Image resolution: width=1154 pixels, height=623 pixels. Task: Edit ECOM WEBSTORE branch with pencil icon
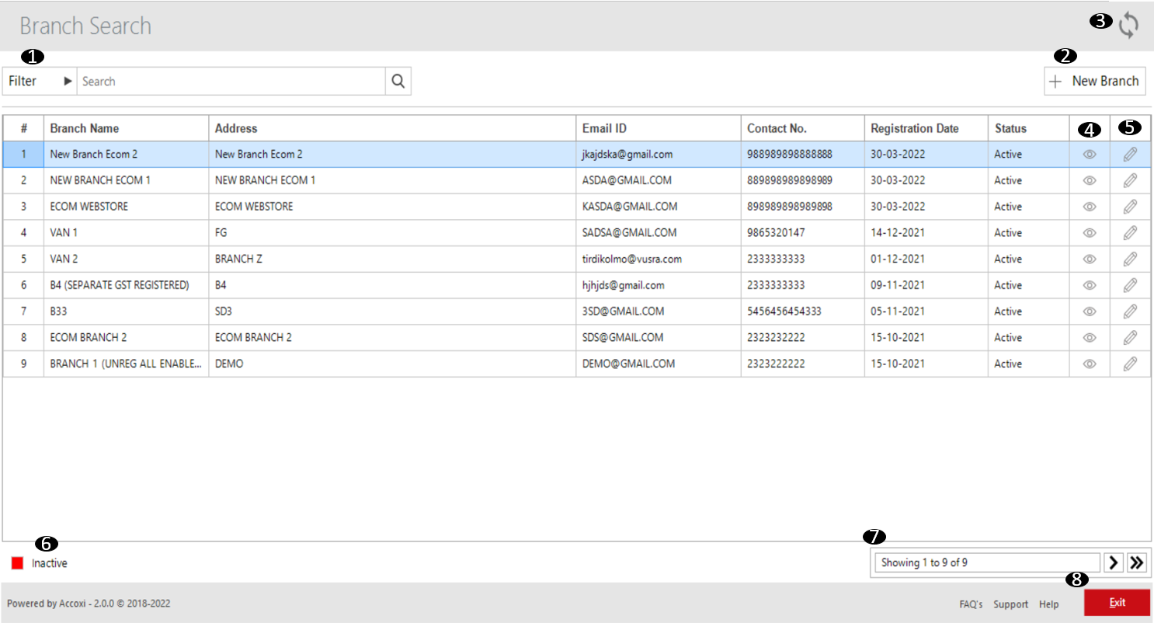pyautogui.click(x=1130, y=207)
